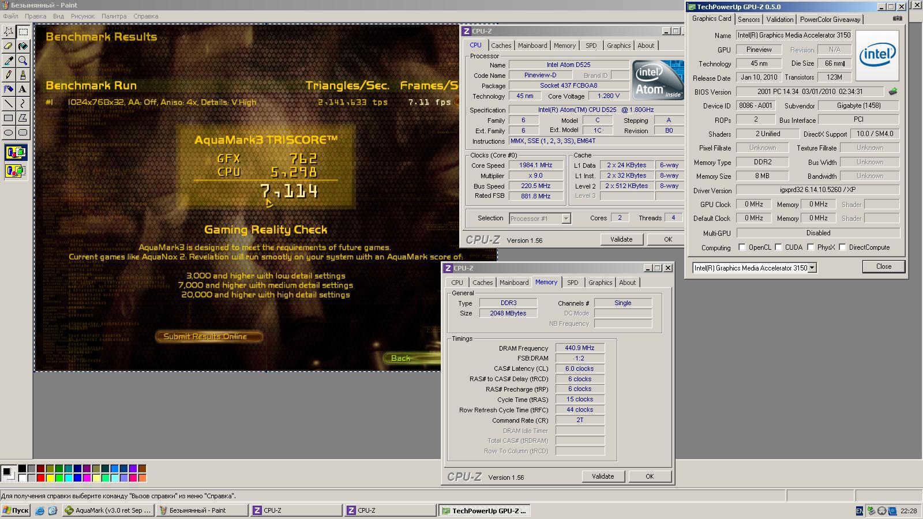
Task: Choose the Curve tool
Action: (23, 104)
